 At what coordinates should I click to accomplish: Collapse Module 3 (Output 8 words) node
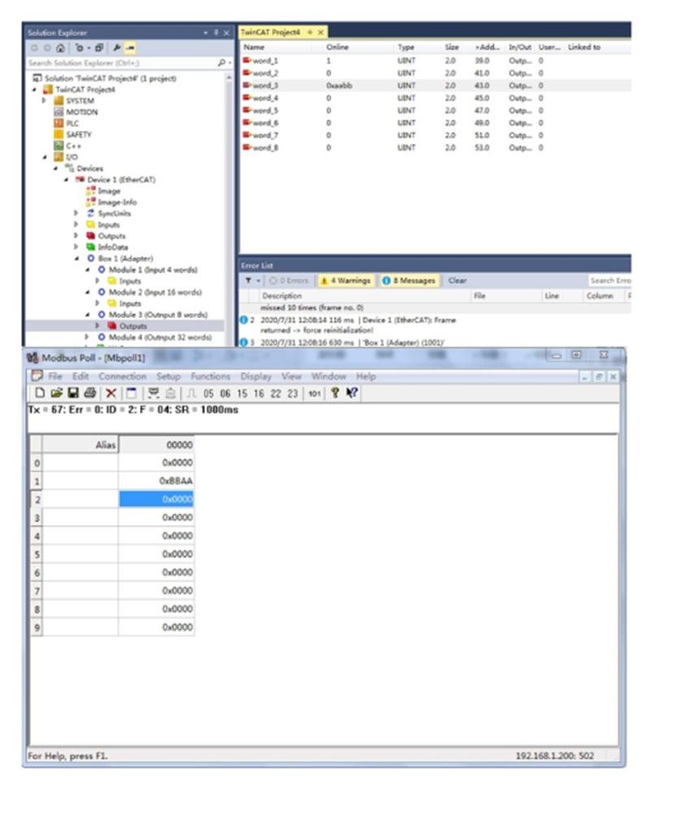point(87,314)
